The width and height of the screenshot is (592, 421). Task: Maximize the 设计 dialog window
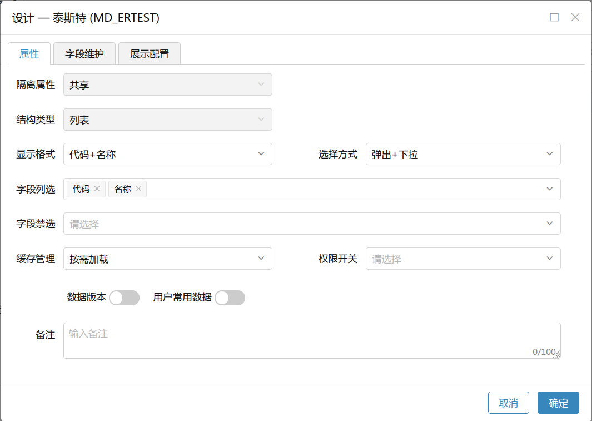pyautogui.click(x=554, y=17)
